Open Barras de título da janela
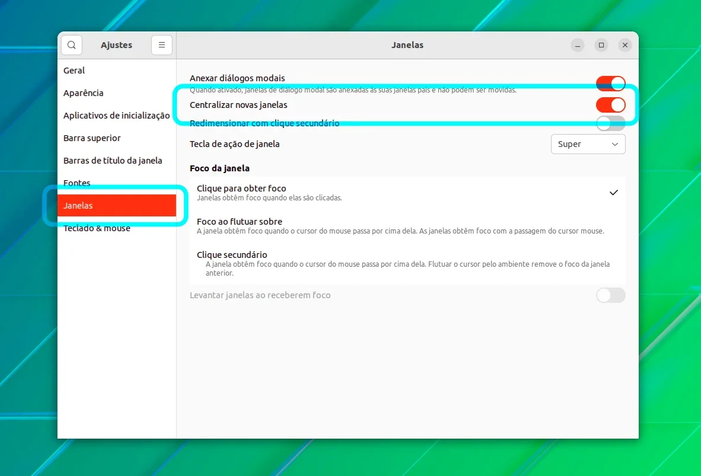Viewport: 701px width, 476px height. (x=117, y=161)
